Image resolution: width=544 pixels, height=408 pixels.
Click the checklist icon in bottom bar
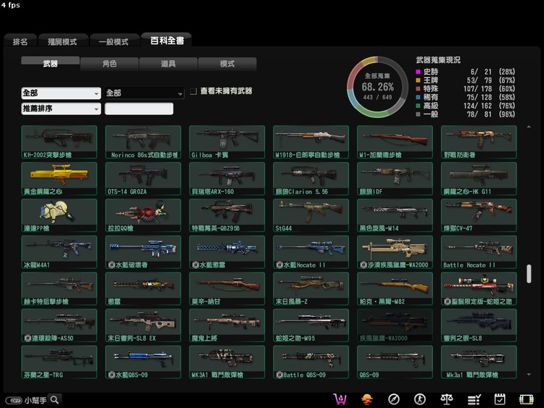click(x=474, y=400)
